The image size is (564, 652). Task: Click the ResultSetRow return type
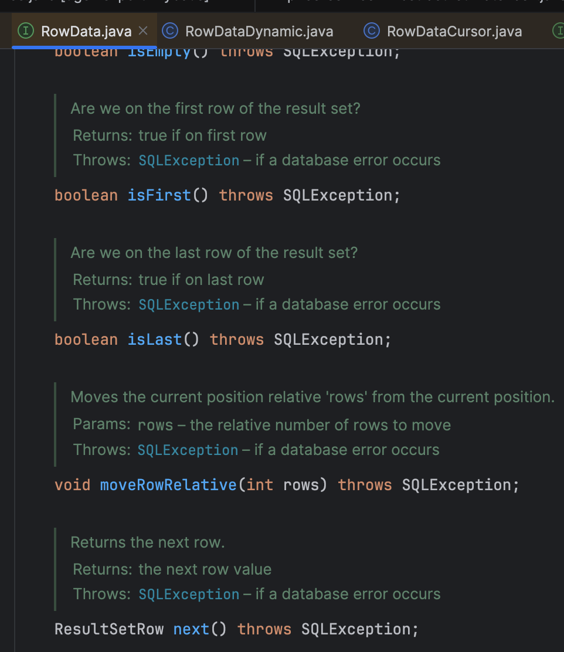(109, 629)
